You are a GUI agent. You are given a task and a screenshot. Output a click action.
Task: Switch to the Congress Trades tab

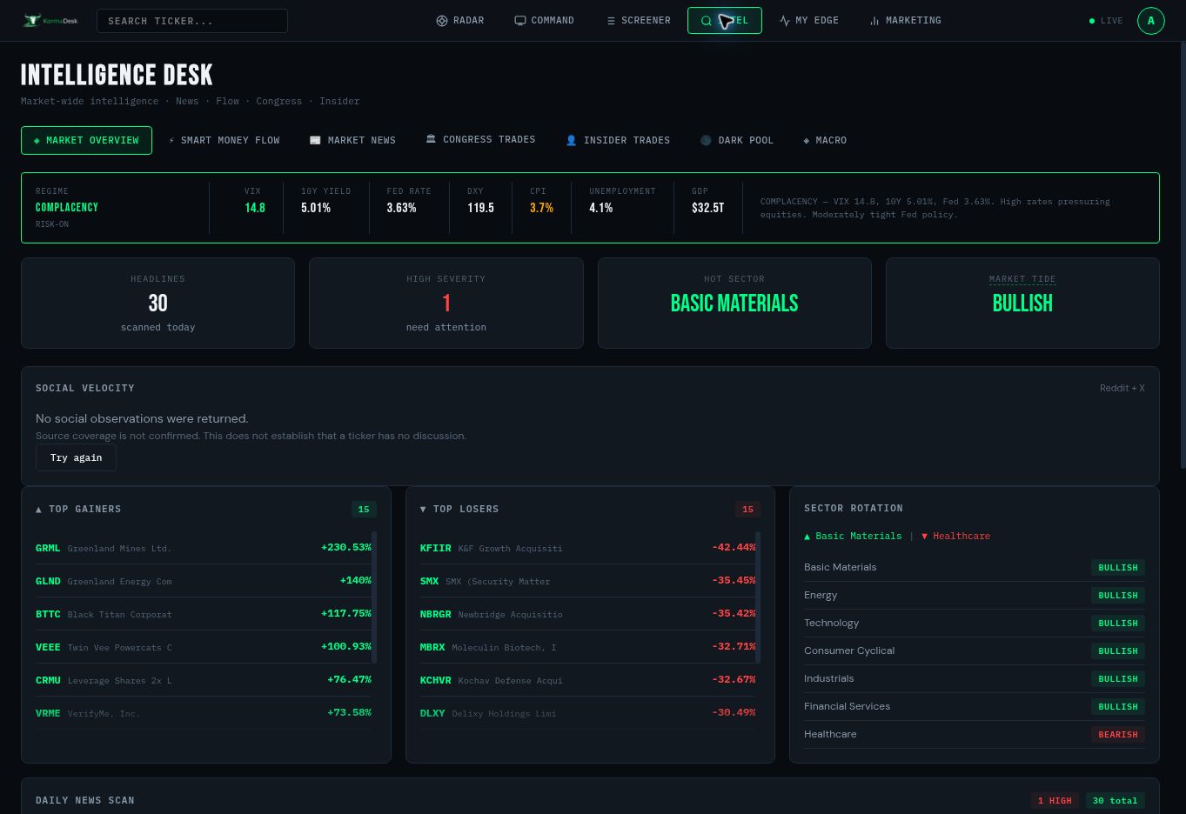pos(480,140)
